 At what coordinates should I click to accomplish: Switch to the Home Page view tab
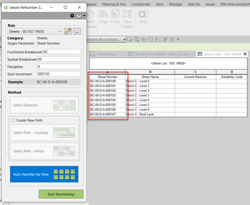[103, 54]
